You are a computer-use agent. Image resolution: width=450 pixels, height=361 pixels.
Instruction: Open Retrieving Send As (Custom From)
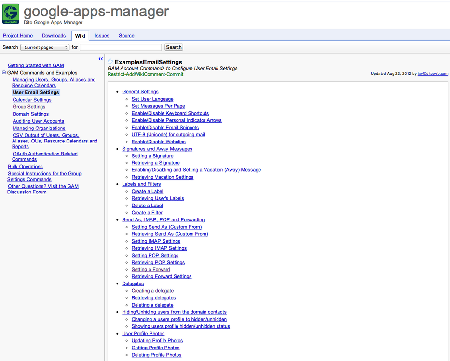[x=170, y=234]
